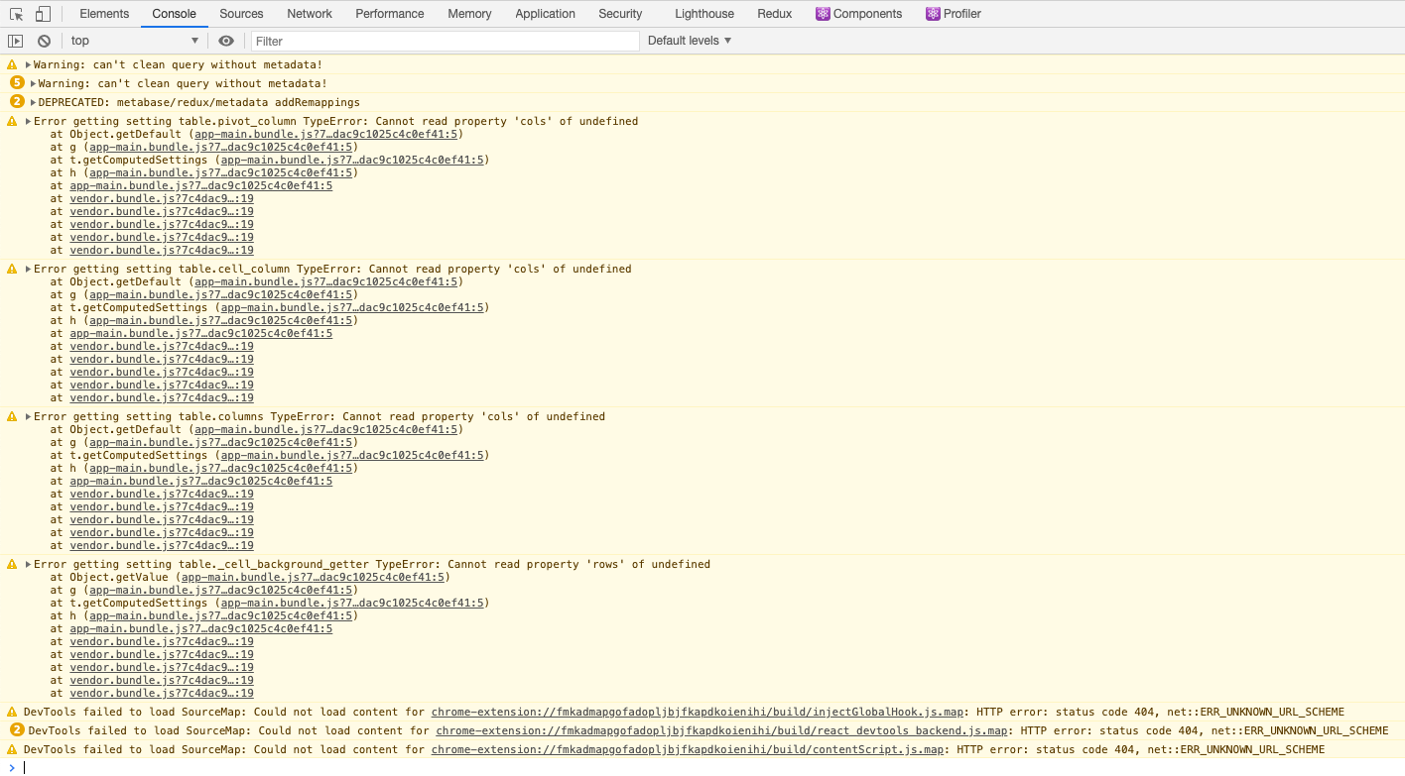Open t.getComputedSettings link in table.columns error
Viewport: 1405px width, 776px height.
352,455
